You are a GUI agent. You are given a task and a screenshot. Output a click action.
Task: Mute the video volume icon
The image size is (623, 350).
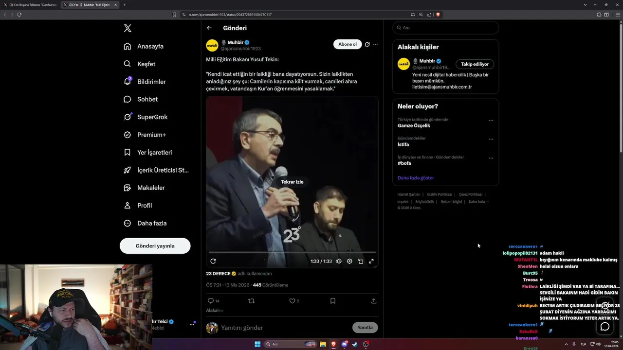(338, 261)
